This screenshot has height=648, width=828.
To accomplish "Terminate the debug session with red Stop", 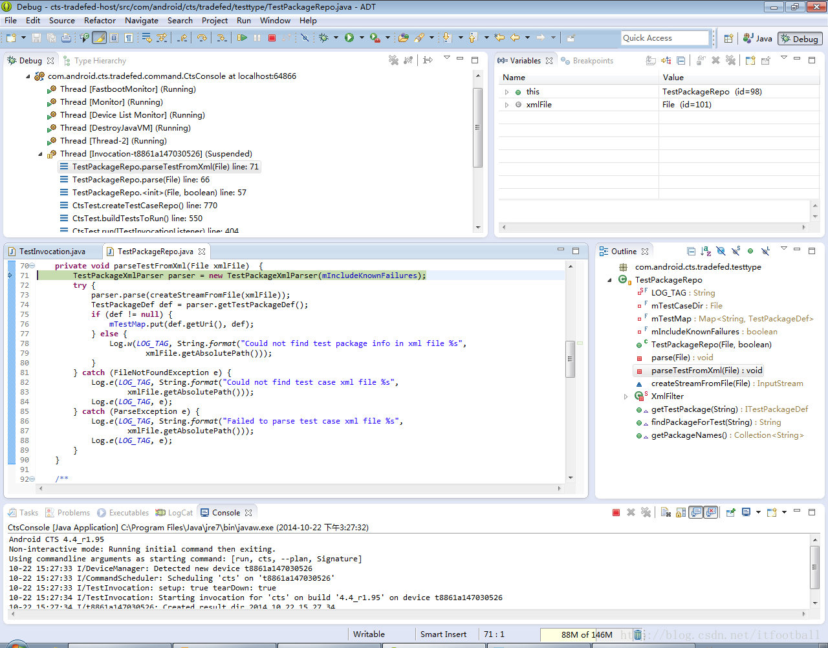I will pyautogui.click(x=272, y=38).
